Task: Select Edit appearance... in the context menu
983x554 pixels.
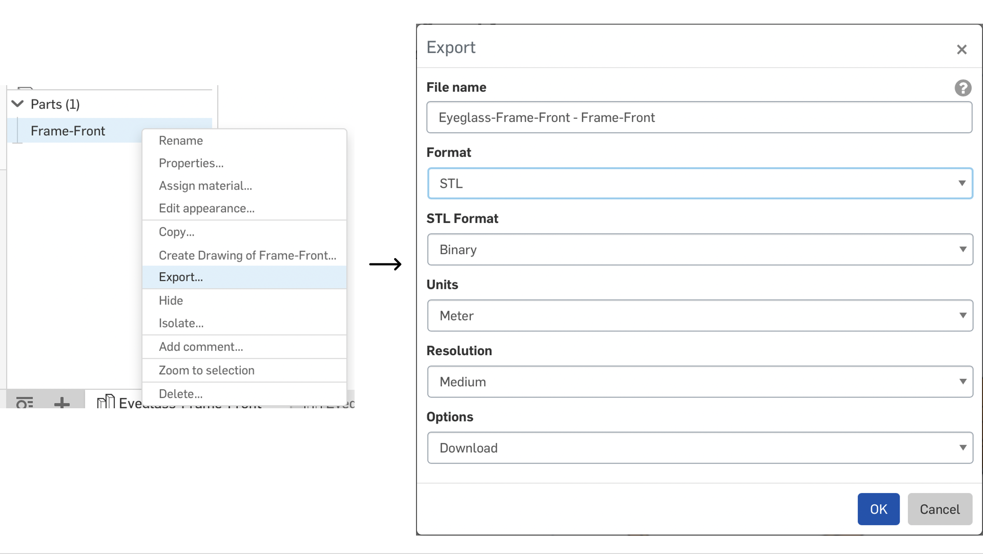Action: (x=207, y=208)
